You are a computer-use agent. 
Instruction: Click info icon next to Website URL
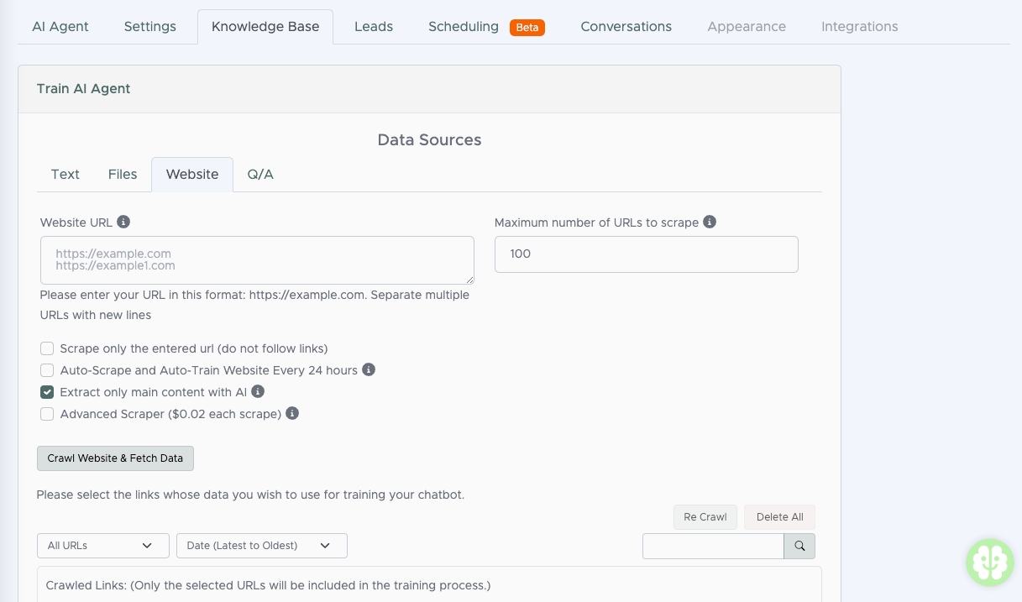pyautogui.click(x=123, y=222)
